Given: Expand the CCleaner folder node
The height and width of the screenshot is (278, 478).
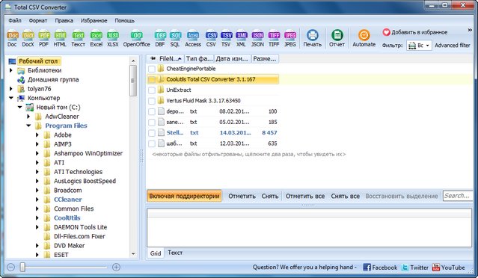Looking at the screenshot, I should [x=37, y=200].
